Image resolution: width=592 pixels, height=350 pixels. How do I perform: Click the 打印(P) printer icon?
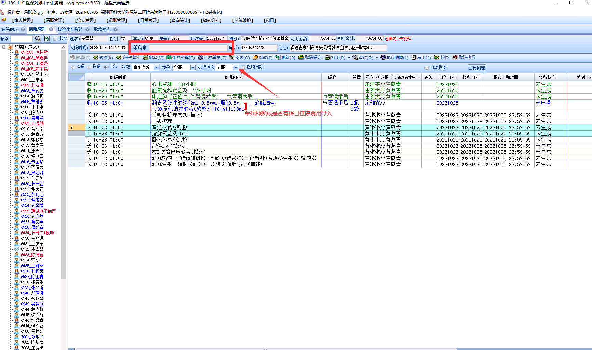pos(327,57)
